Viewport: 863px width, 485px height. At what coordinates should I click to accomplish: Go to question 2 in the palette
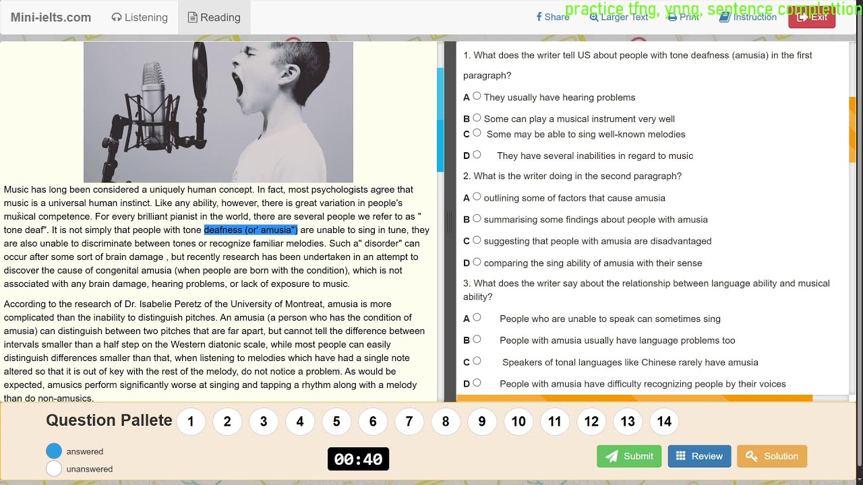click(227, 422)
